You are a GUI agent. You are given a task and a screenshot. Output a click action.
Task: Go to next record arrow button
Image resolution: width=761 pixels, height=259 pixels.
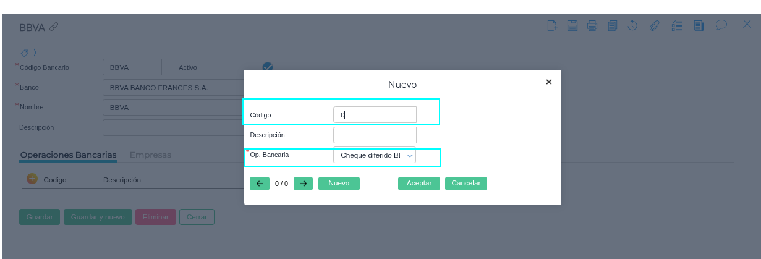pyautogui.click(x=303, y=184)
